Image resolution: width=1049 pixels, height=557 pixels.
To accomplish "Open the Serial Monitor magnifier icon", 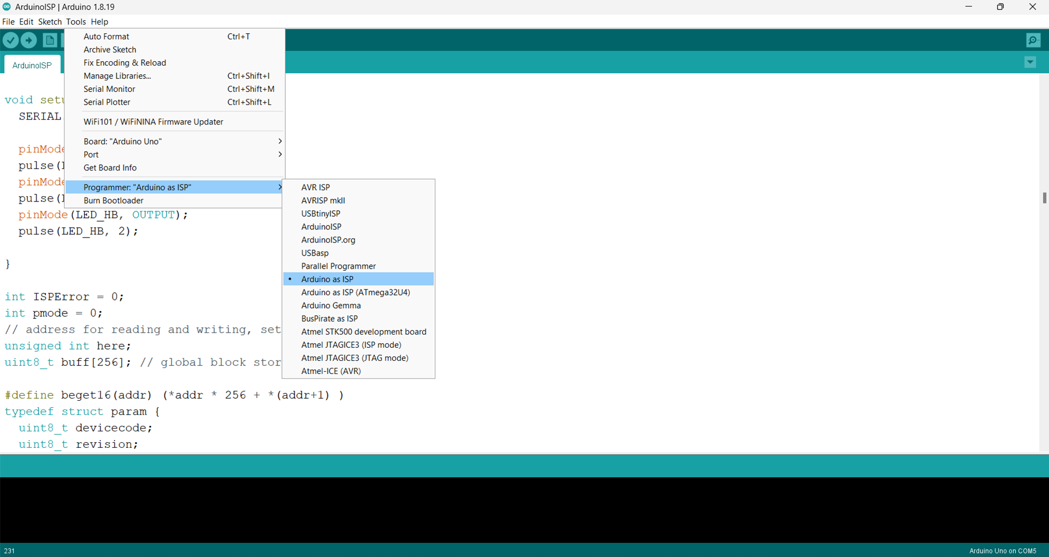I will coord(1033,40).
